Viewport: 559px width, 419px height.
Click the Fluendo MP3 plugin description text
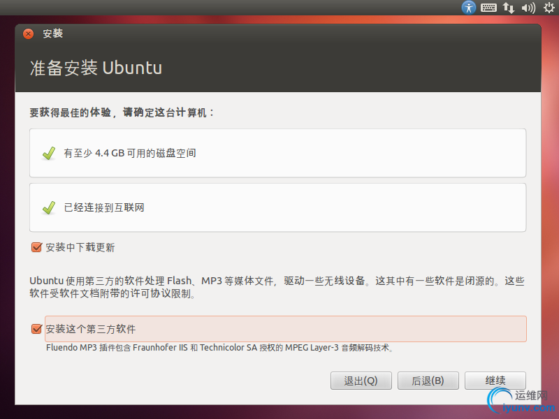pyautogui.click(x=219, y=347)
